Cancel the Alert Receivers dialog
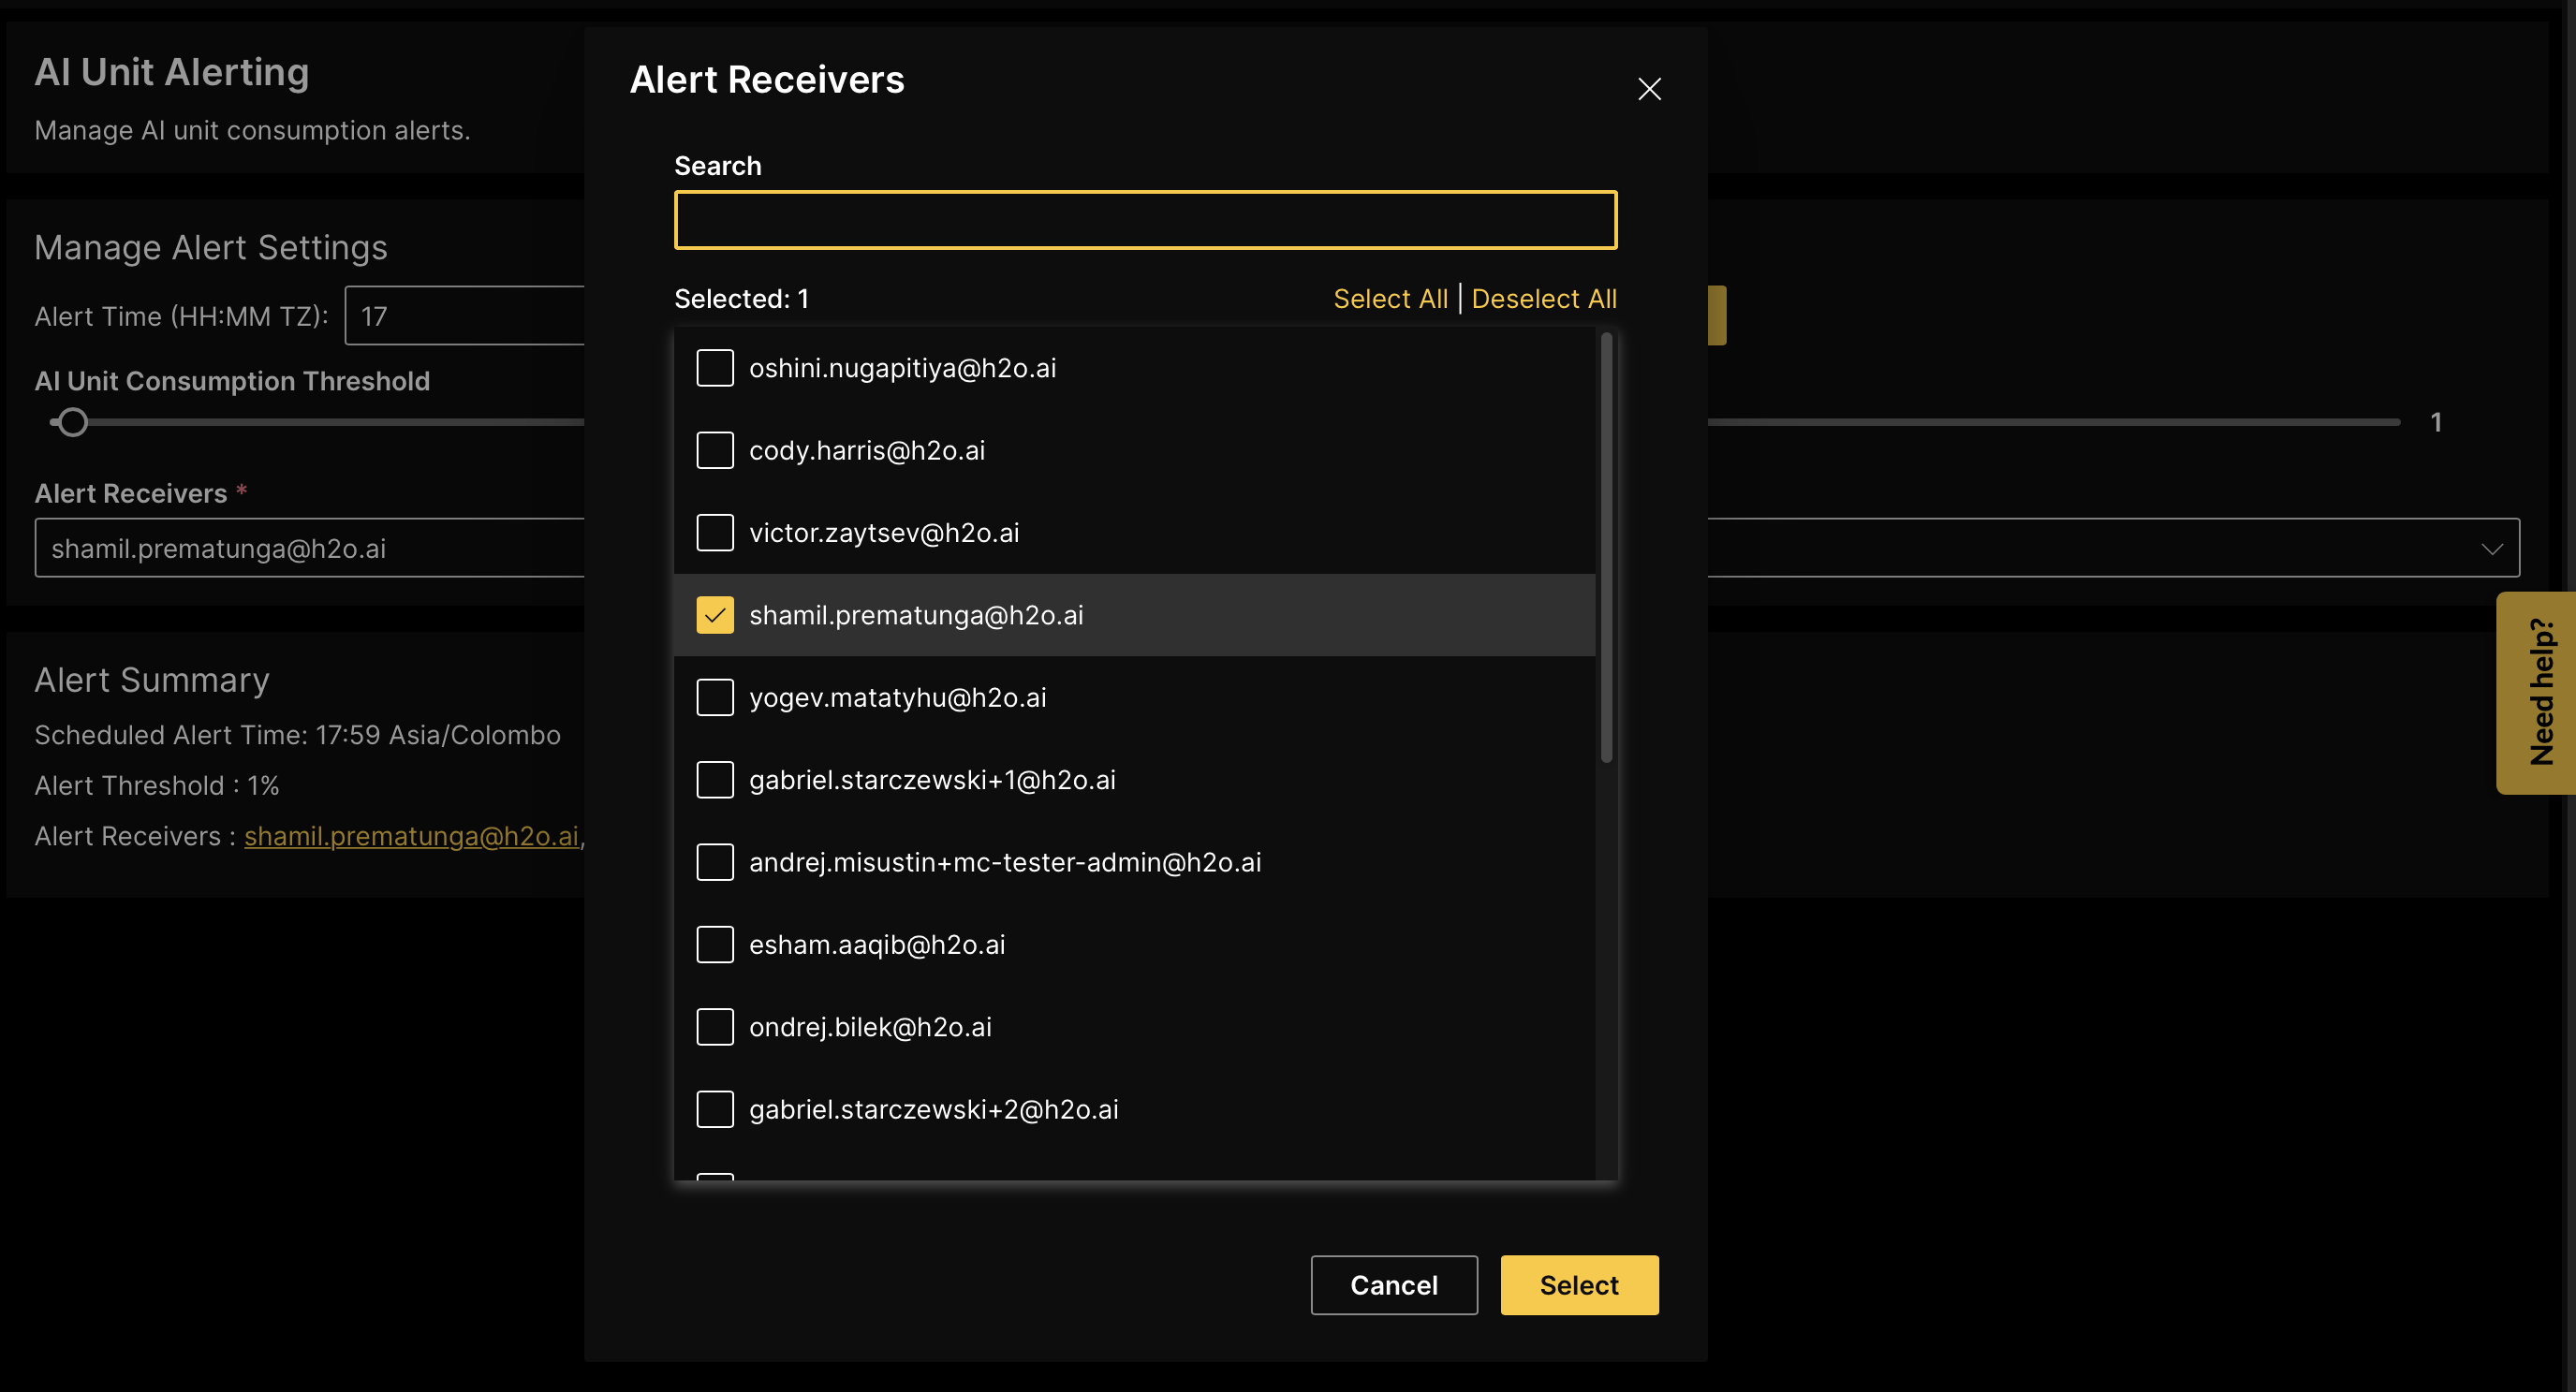This screenshot has width=2576, height=1392. pyautogui.click(x=1394, y=1285)
